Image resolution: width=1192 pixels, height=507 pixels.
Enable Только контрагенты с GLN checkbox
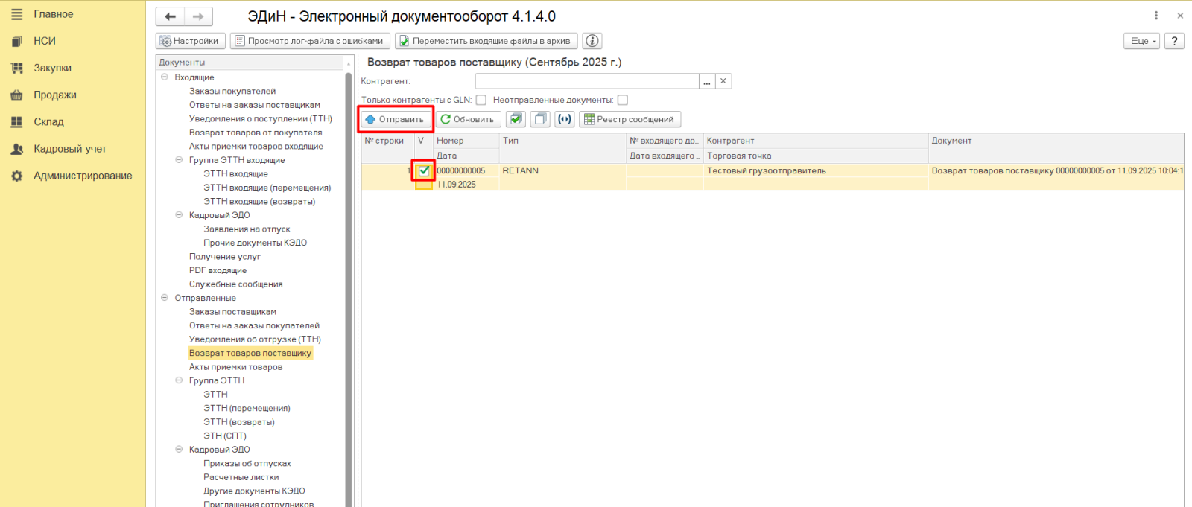[x=481, y=100]
